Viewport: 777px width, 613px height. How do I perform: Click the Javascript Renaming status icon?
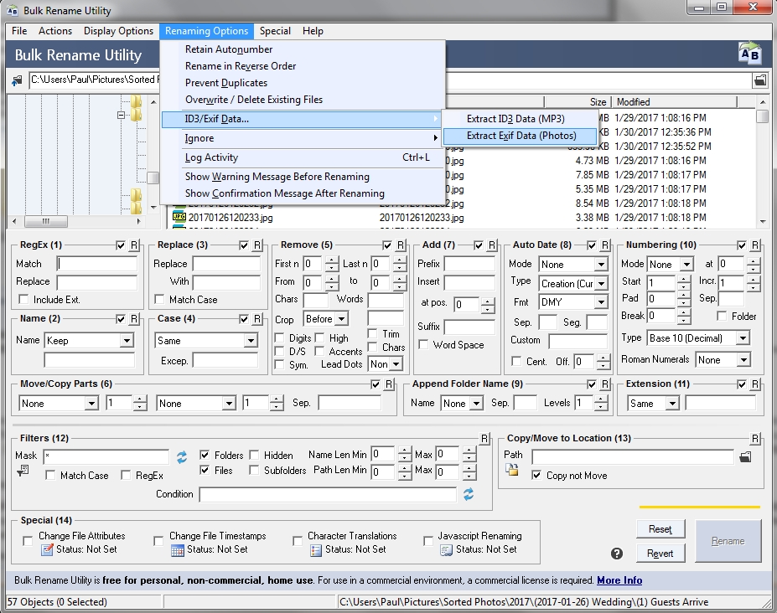pyautogui.click(x=447, y=549)
